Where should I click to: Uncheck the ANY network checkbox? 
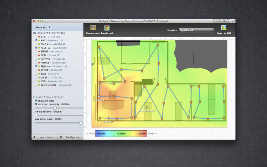pos(36,40)
